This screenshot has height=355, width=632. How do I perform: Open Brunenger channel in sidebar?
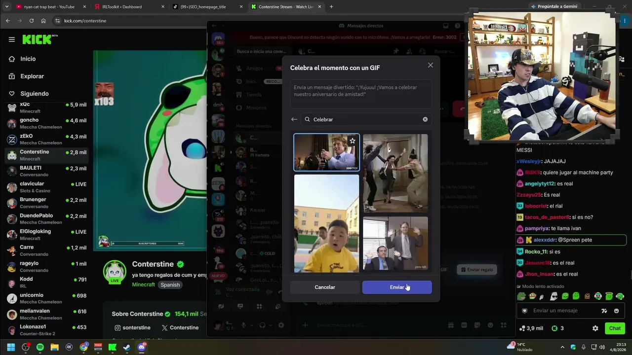click(x=47, y=203)
